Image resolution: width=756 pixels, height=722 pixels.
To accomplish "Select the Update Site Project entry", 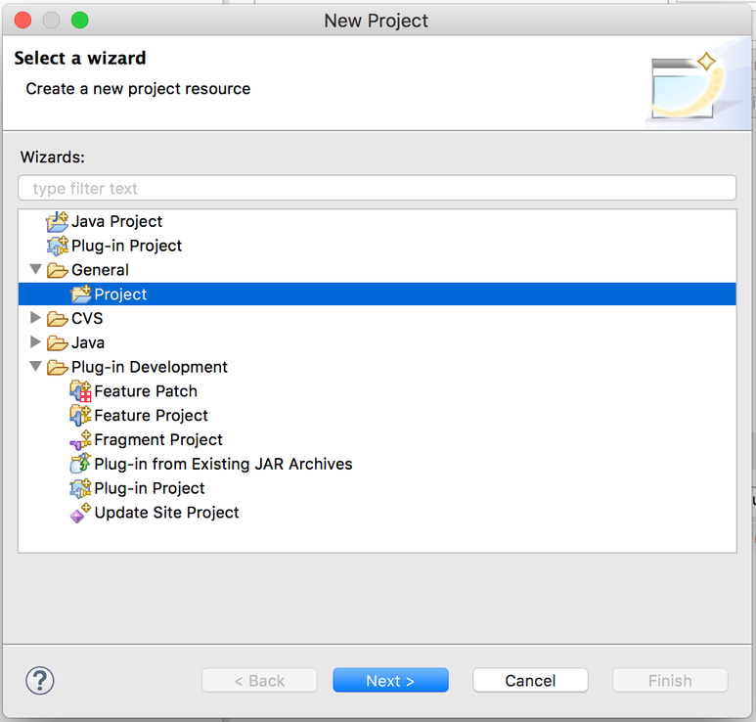I will click(166, 513).
